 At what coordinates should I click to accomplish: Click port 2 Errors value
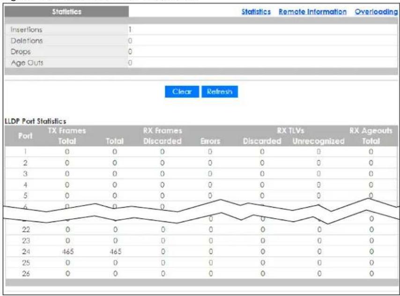click(210, 163)
